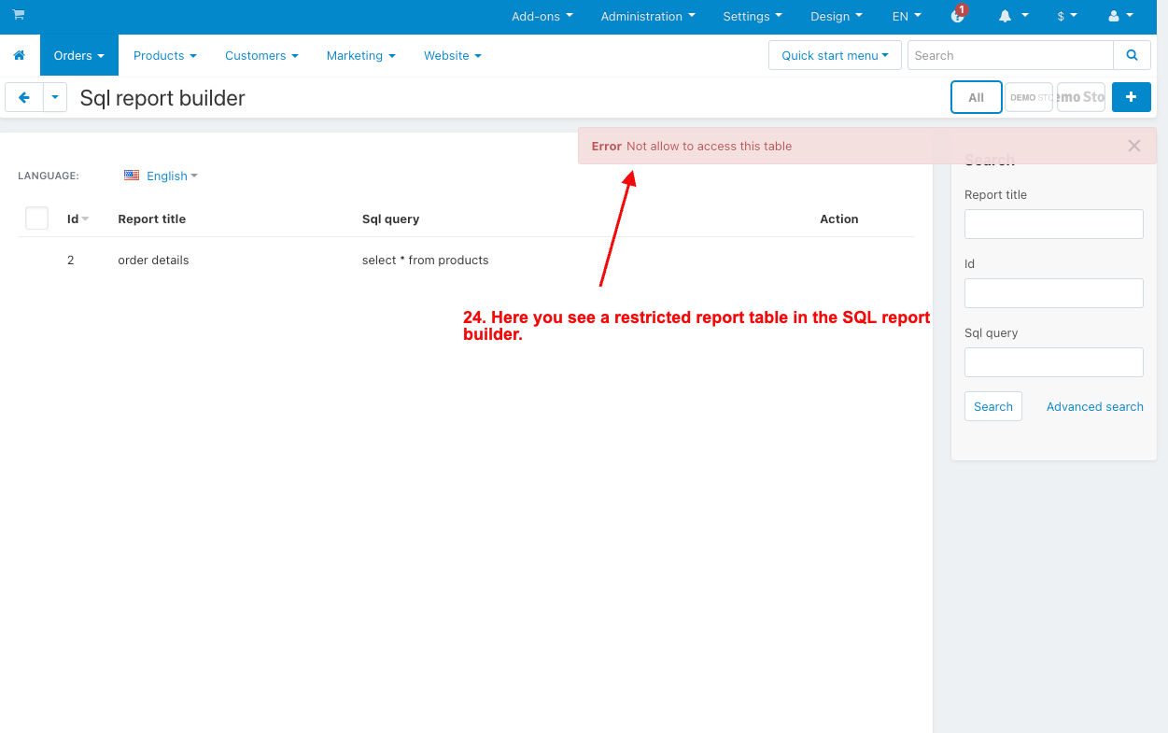Open the notifications bell menu

click(x=1013, y=16)
